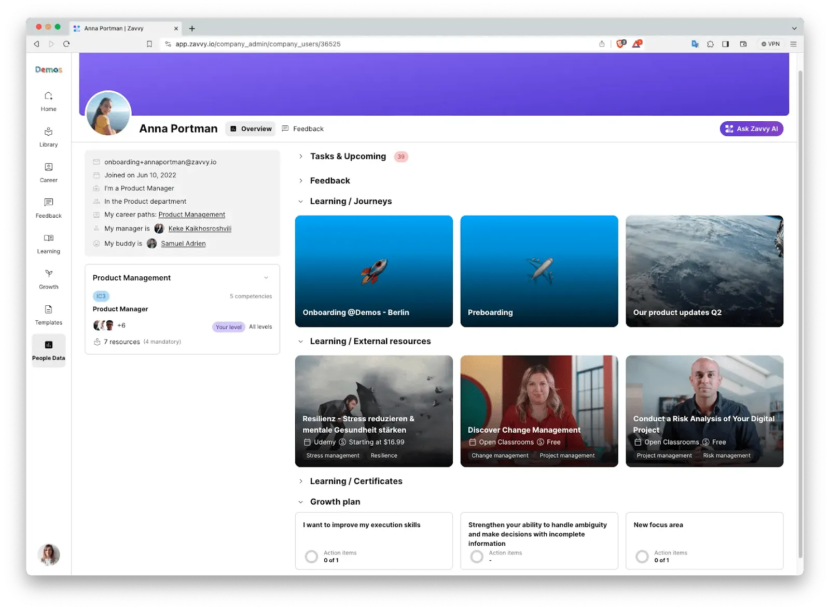The width and height of the screenshot is (830, 610).
Task: Open the Resilienz Stress reduzieren resource
Action: coord(374,411)
